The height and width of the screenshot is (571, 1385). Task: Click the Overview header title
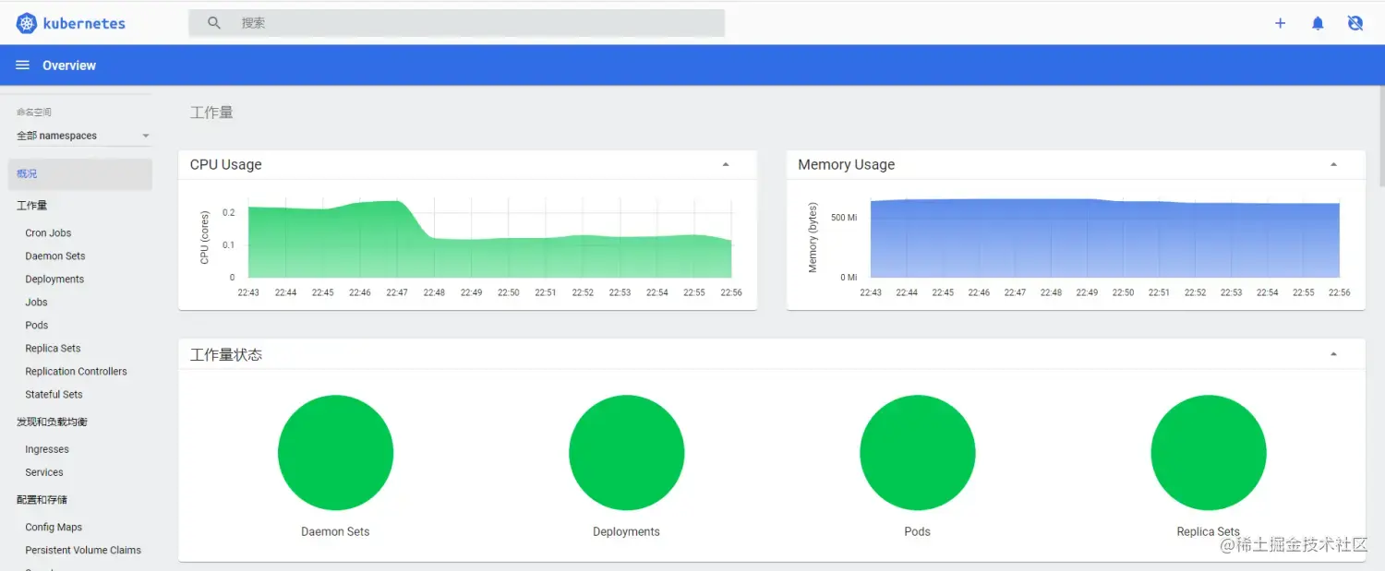[x=69, y=65]
